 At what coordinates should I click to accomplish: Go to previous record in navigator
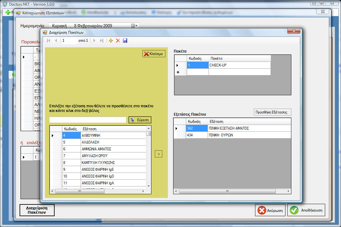coord(56,41)
